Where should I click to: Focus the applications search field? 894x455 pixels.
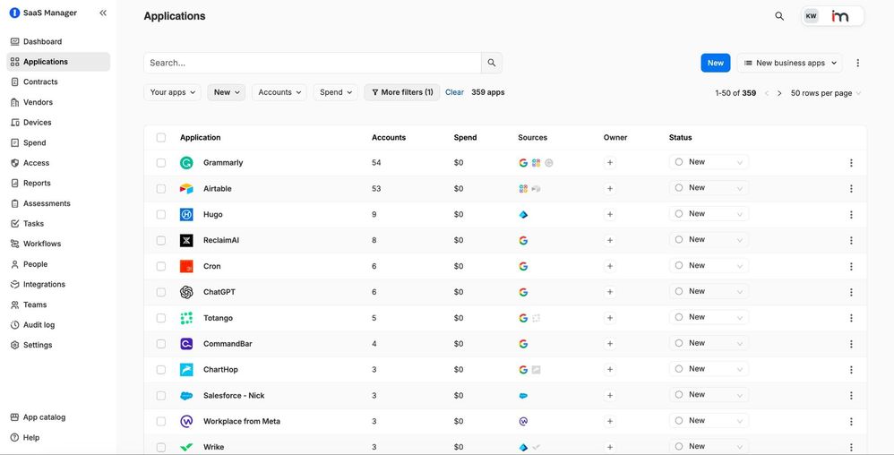pyautogui.click(x=312, y=63)
